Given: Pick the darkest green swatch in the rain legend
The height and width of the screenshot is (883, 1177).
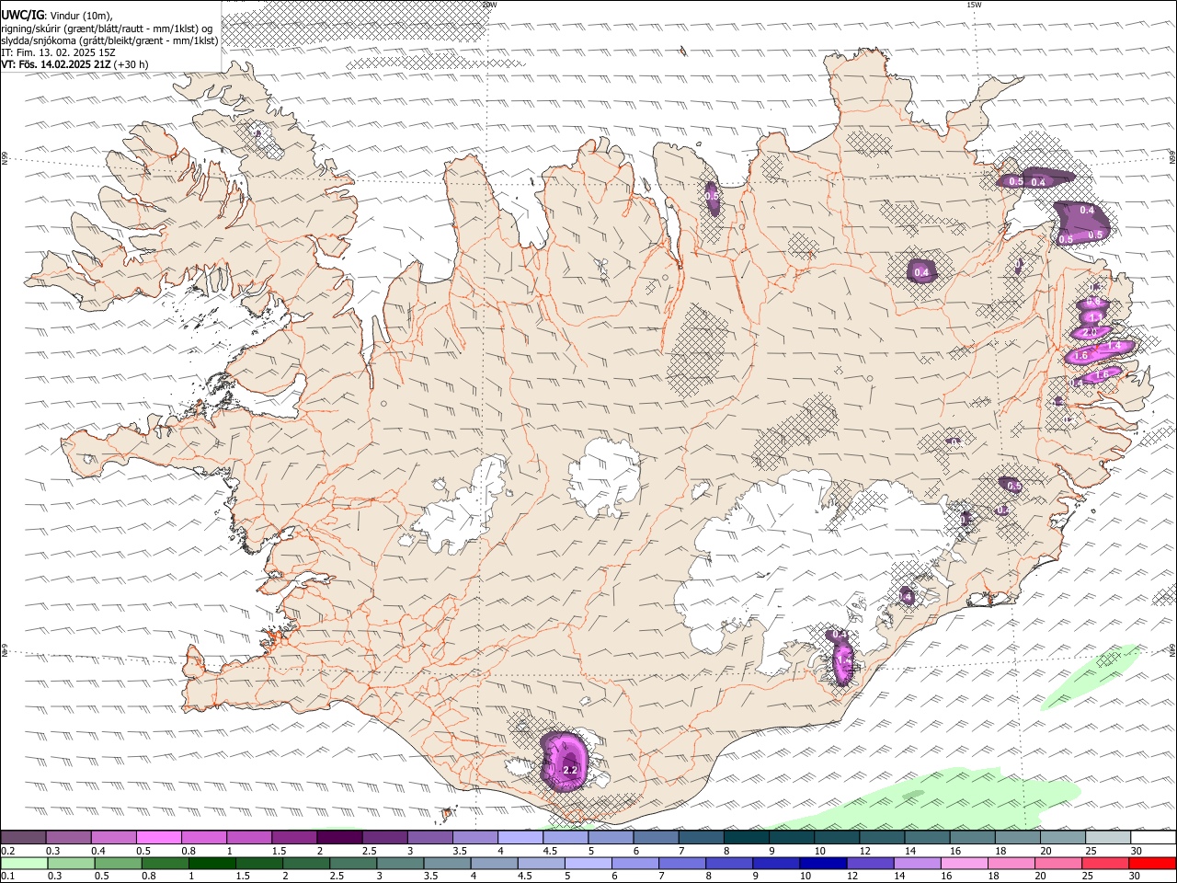Looking at the screenshot, I should tap(213, 863).
